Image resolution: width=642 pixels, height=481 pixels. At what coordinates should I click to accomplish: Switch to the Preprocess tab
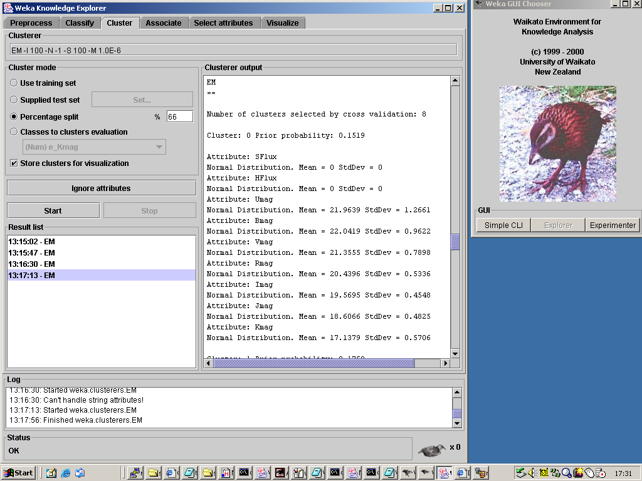(x=31, y=23)
